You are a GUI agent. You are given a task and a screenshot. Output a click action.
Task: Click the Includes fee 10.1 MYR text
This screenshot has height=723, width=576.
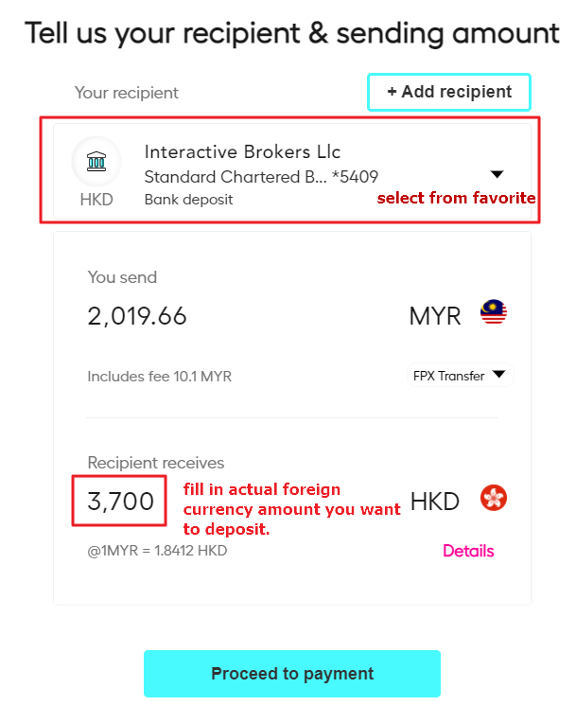point(160,377)
